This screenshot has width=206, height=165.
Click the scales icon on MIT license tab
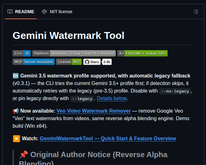pos(44,12)
